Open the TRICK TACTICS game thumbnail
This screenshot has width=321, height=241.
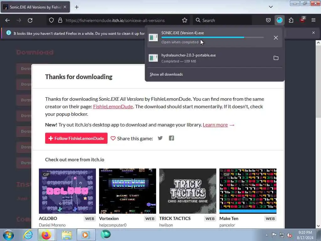[x=188, y=191]
